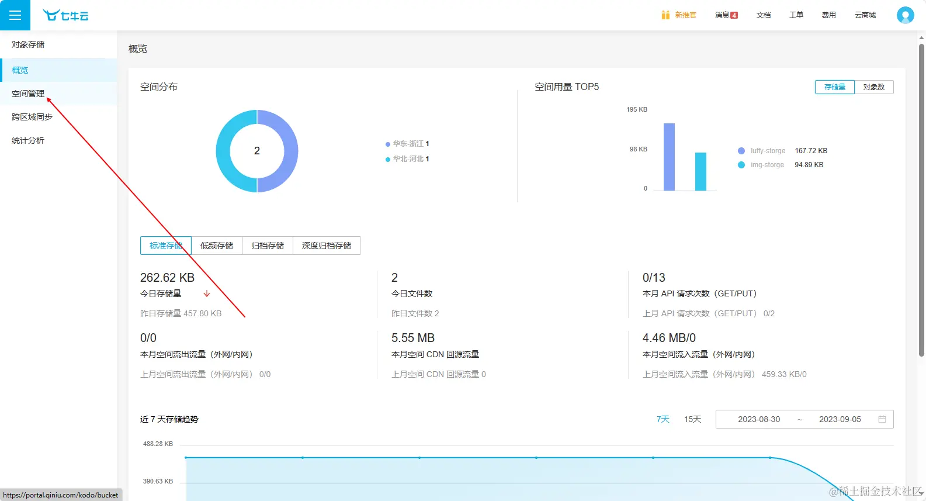Click the calendar icon in date range
This screenshot has height=501, width=926.
coord(882,419)
